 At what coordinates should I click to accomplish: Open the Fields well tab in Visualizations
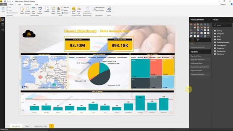point(193,40)
